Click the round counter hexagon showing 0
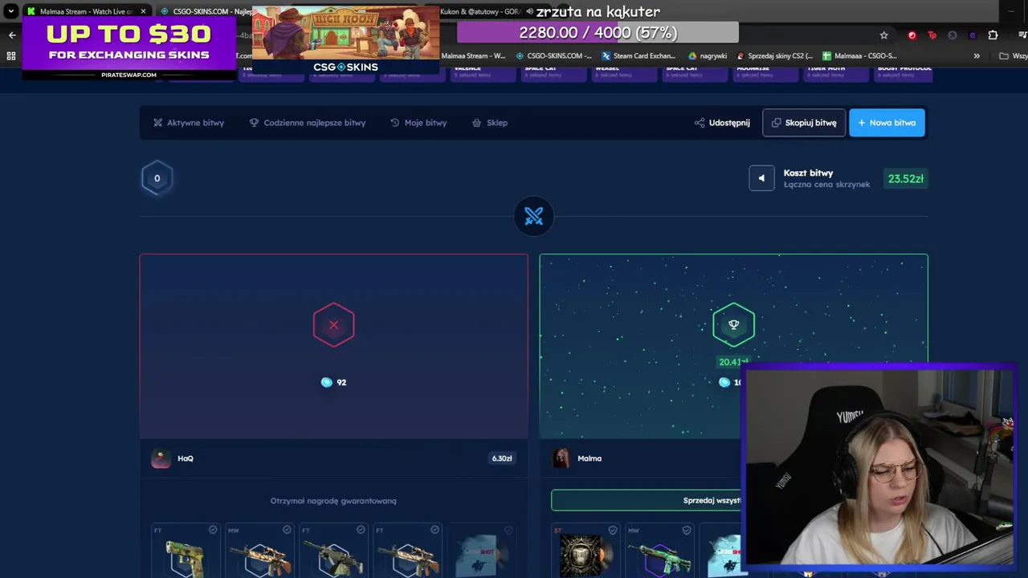This screenshot has height=578, width=1028. (x=157, y=178)
